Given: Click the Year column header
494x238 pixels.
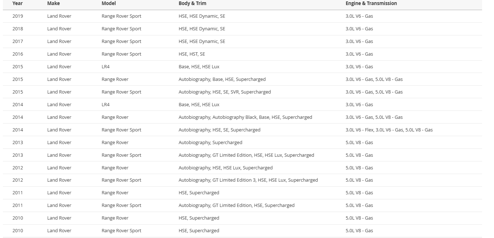Looking at the screenshot, I should pos(17,3).
